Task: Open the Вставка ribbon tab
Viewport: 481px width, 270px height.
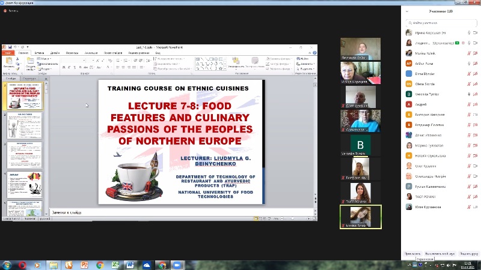Action: coord(39,53)
